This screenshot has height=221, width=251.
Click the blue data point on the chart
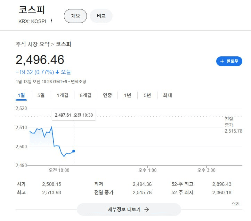(74, 151)
